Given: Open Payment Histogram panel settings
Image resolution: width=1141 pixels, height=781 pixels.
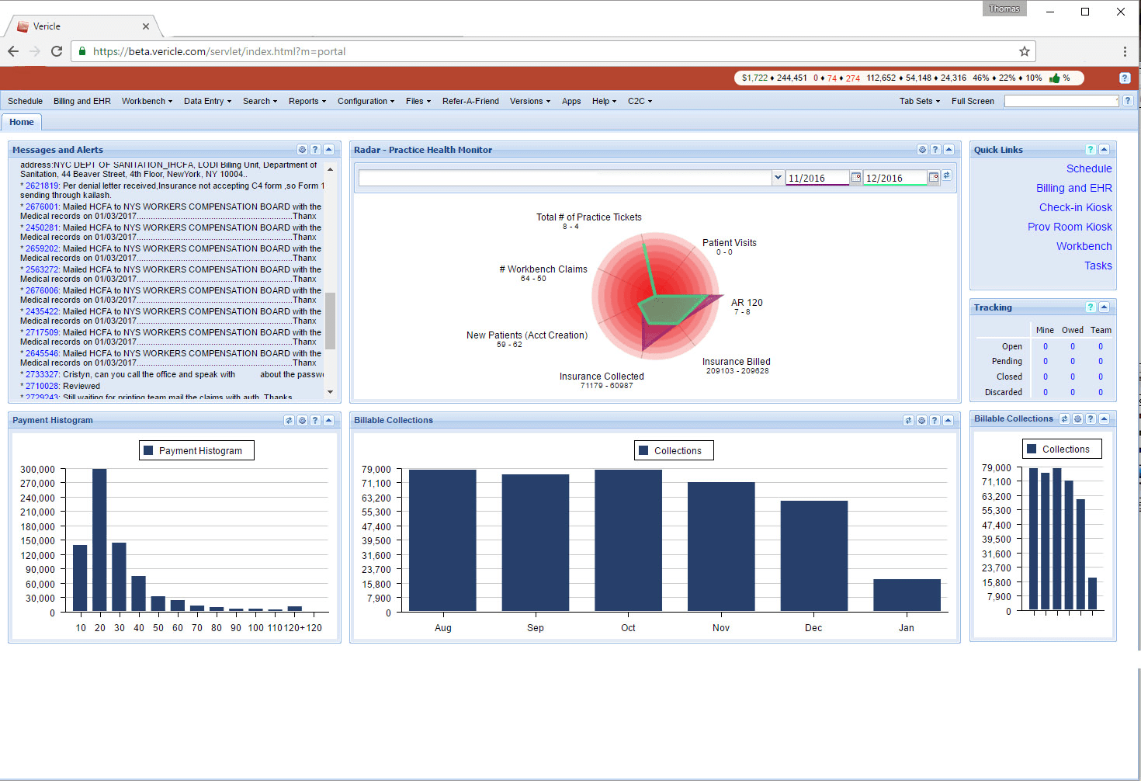Looking at the screenshot, I should [x=302, y=420].
